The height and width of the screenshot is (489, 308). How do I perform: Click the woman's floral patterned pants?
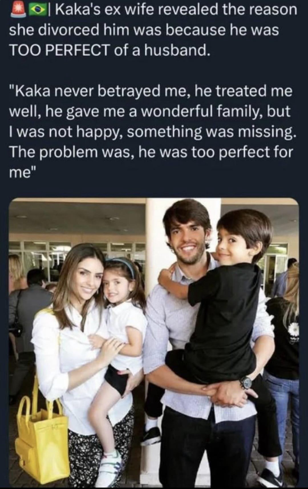[100, 445]
